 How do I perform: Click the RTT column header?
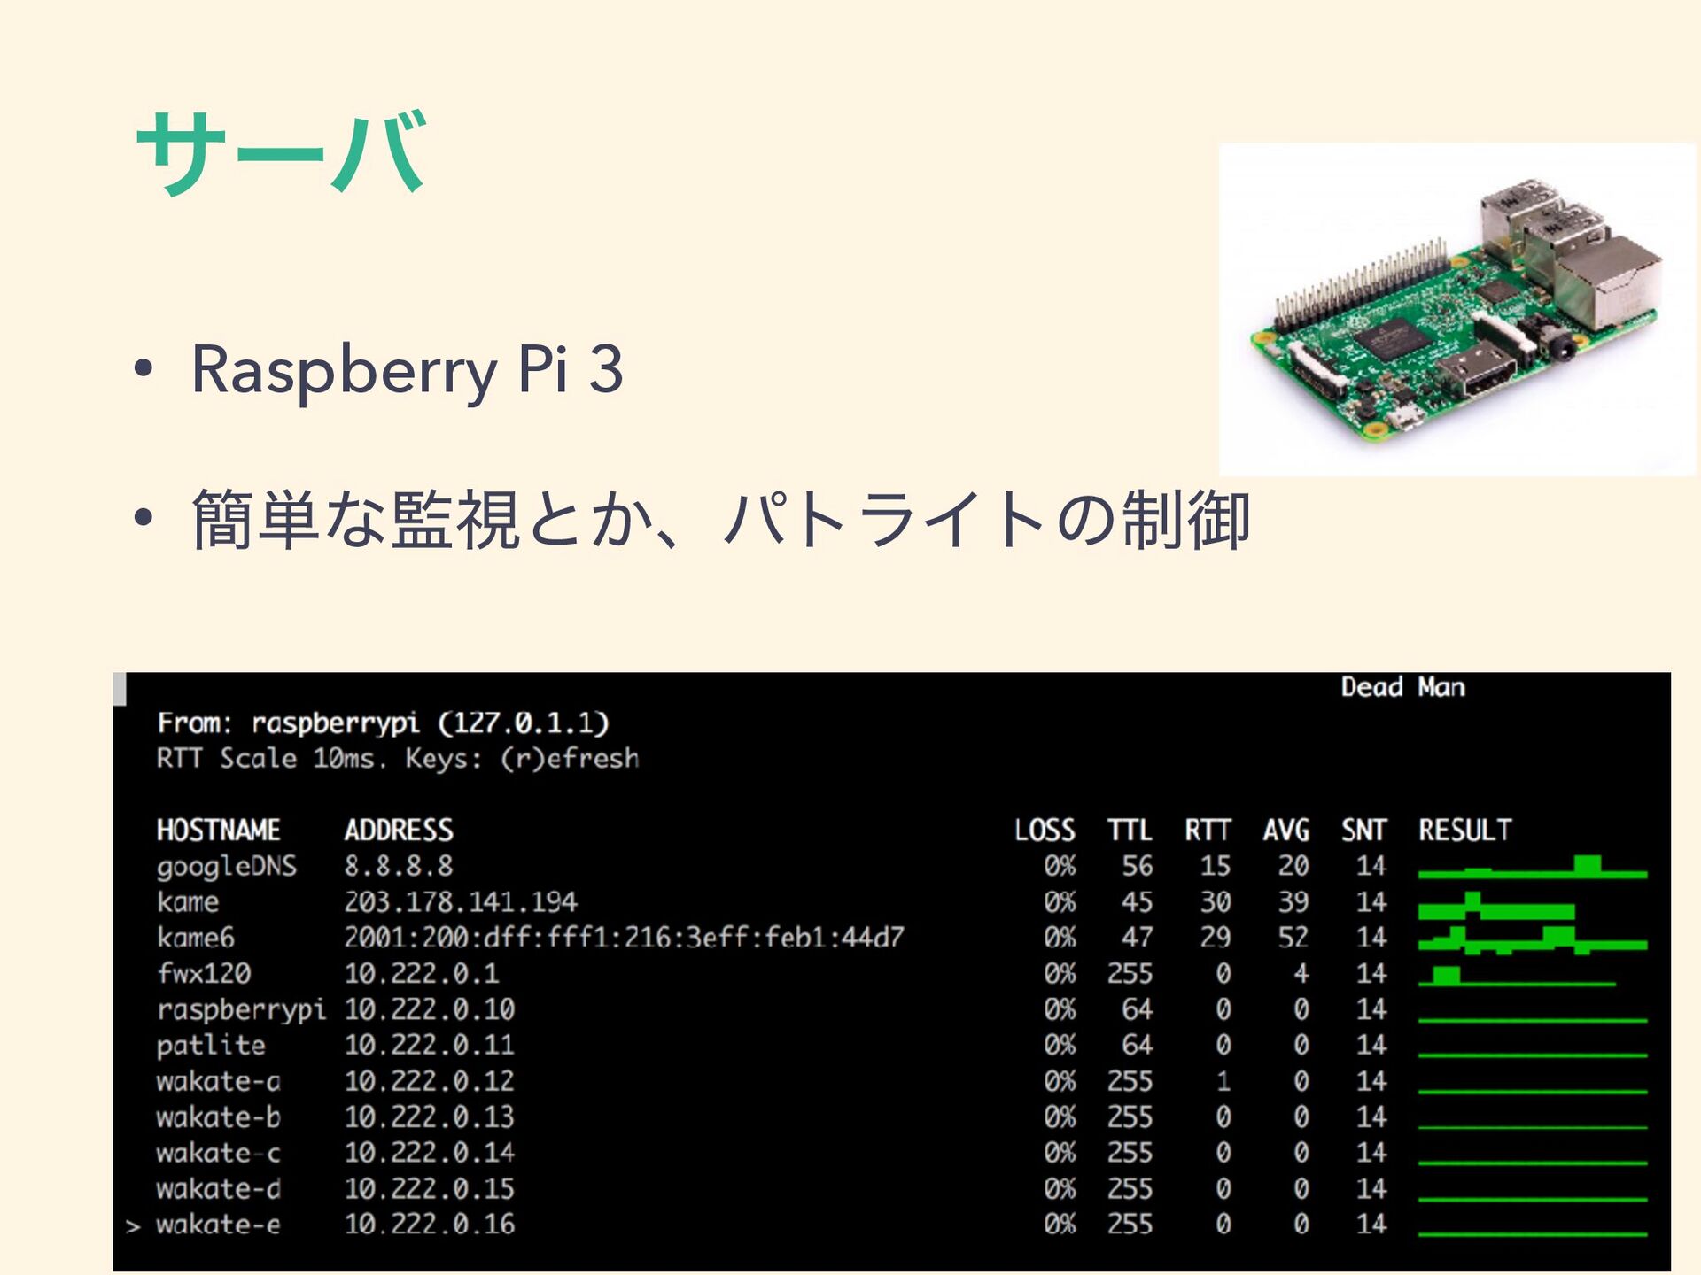pos(1208,830)
